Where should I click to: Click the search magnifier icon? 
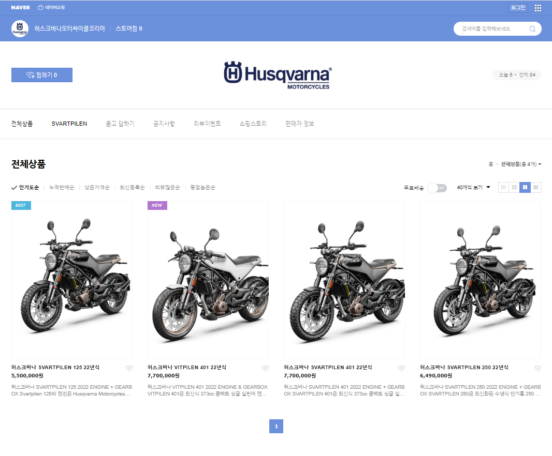pos(532,29)
